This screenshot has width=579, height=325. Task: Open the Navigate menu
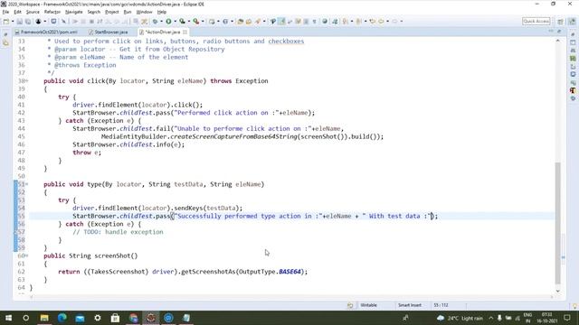pos(74,12)
